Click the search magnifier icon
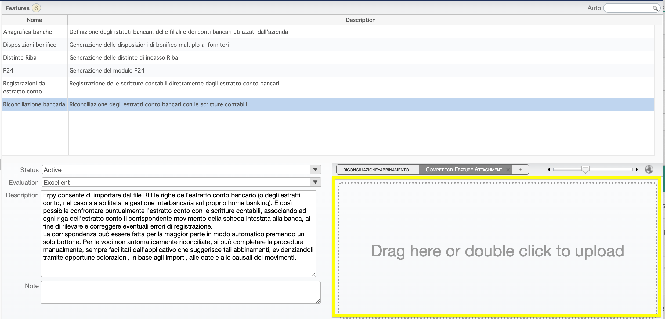The height and width of the screenshot is (319, 665). [x=655, y=8]
